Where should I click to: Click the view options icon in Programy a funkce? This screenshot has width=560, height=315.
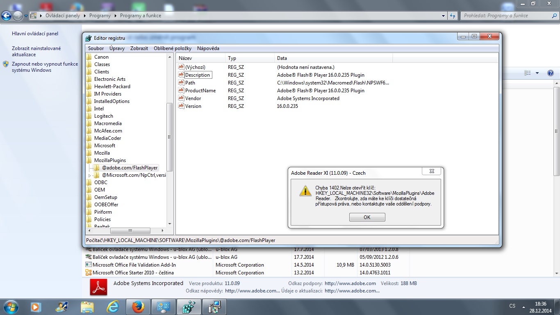528,73
